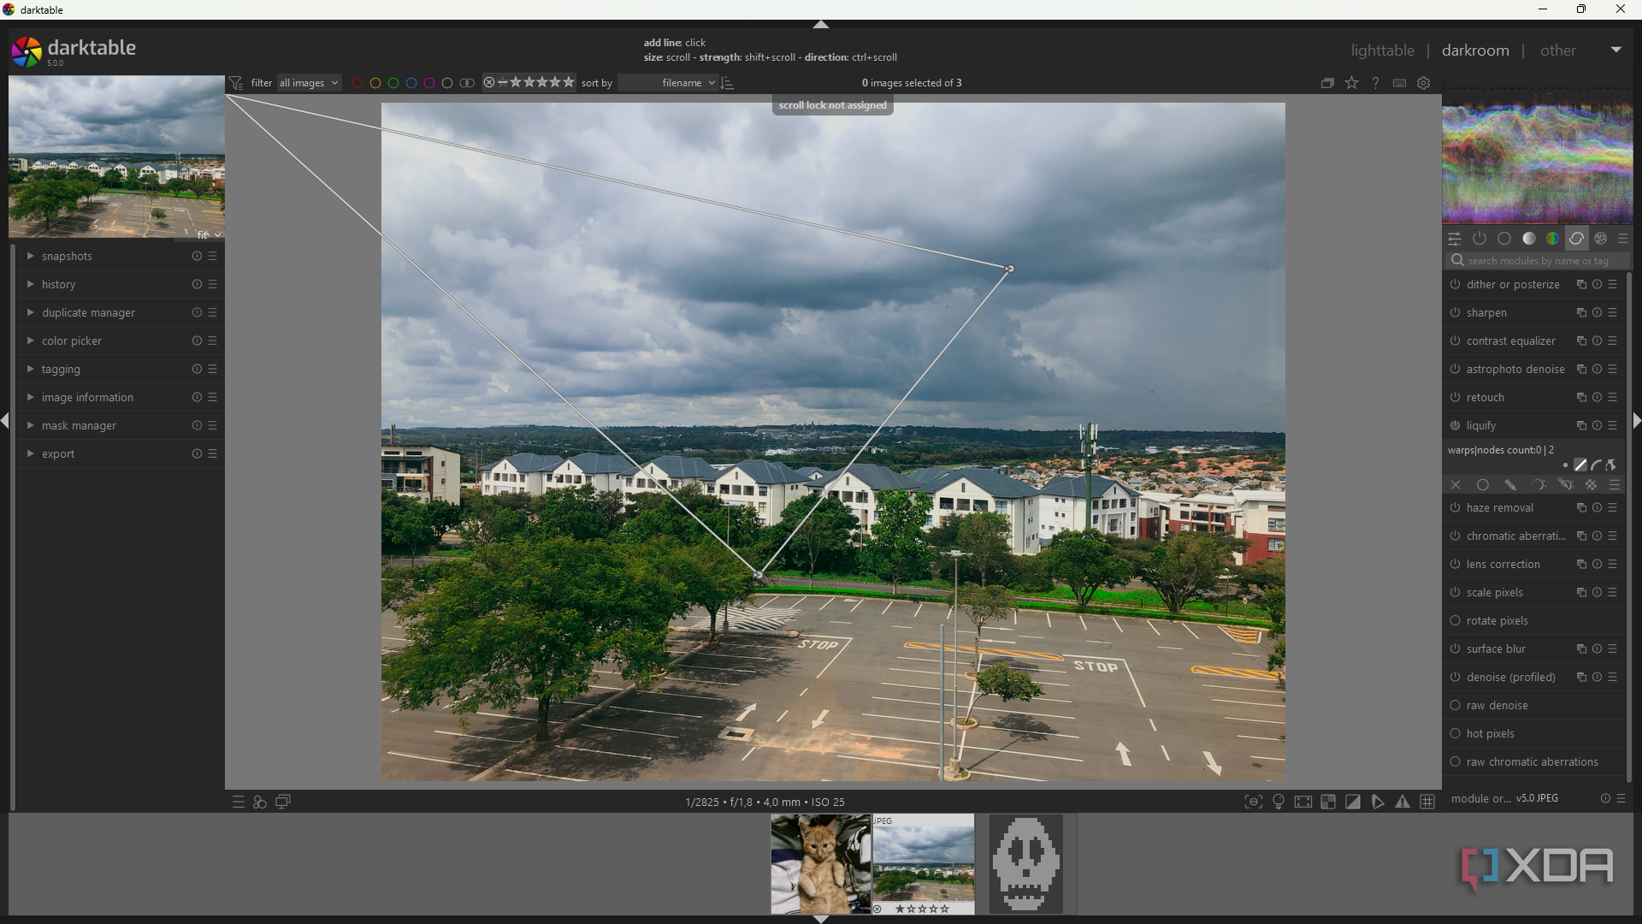Open global preferences gear
The width and height of the screenshot is (1642, 924).
click(1424, 83)
